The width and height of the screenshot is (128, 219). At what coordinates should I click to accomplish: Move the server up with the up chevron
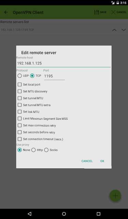click(x=114, y=30)
